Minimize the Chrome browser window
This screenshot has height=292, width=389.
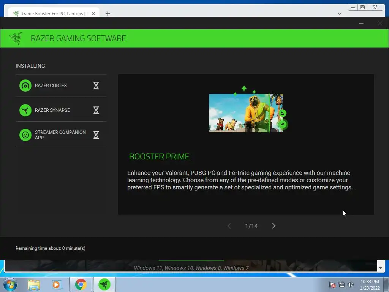[x=353, y=8]
